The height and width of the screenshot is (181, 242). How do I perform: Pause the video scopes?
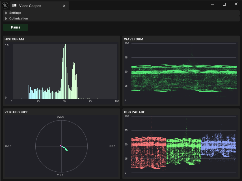pos(16,27)
